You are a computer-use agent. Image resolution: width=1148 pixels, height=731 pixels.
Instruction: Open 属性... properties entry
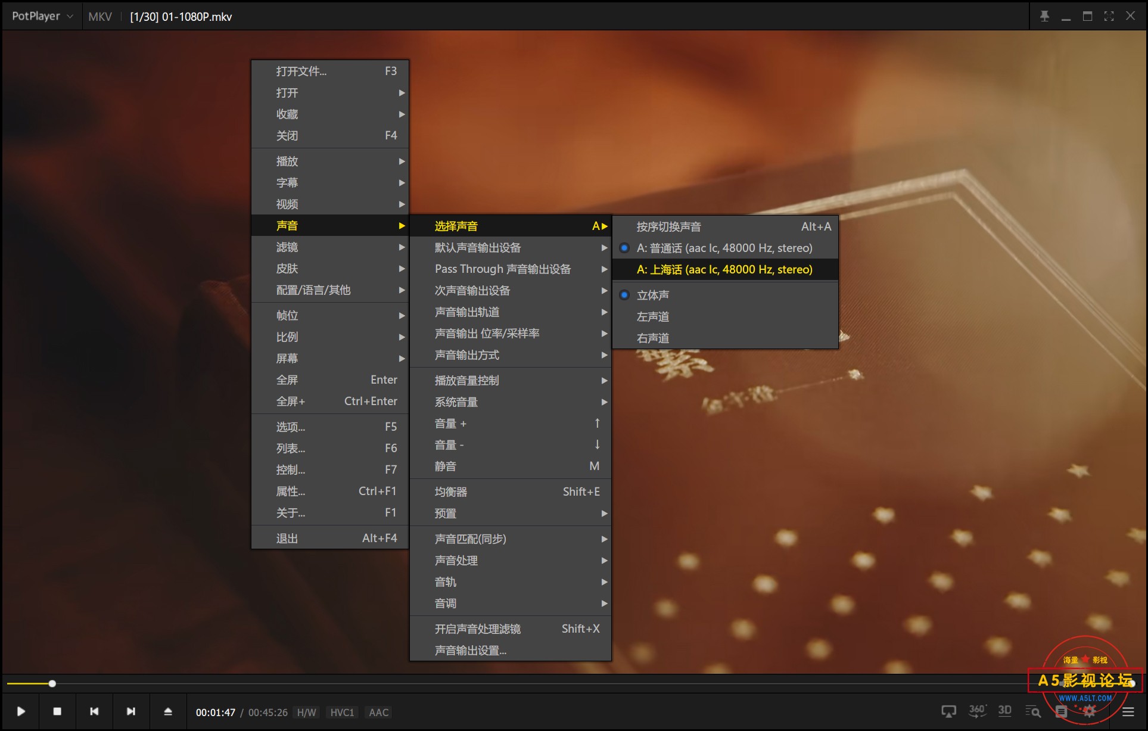330,491
